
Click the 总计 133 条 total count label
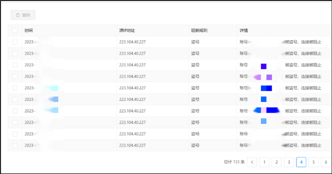(234, 162)
